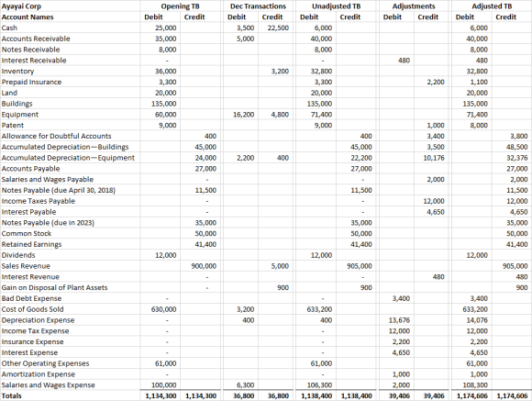Click the Adjusted TB header cell
Viewport: 532px width, 401px height.
pos(492,6)
